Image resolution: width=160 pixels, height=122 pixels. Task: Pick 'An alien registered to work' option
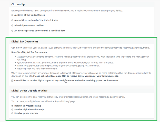pos(12,31)
